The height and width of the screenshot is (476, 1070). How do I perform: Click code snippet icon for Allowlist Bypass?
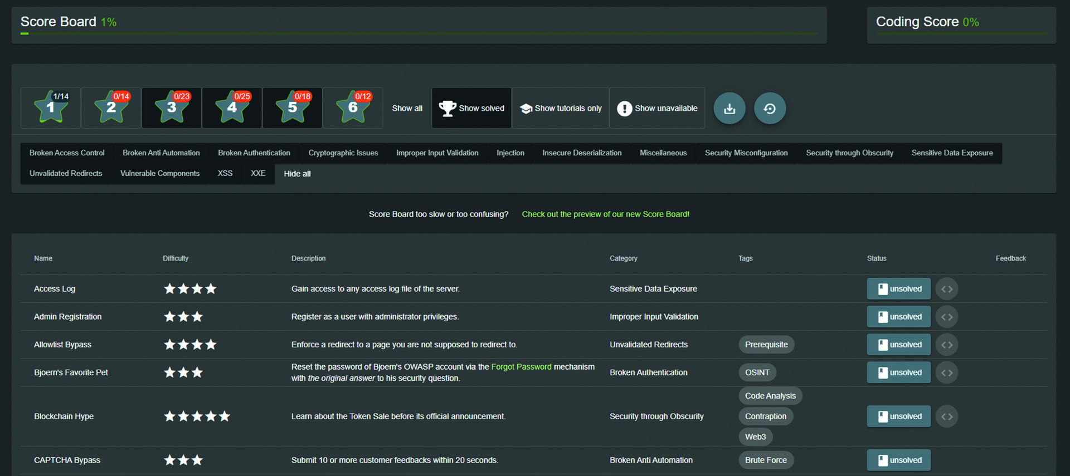coord(946,345)
